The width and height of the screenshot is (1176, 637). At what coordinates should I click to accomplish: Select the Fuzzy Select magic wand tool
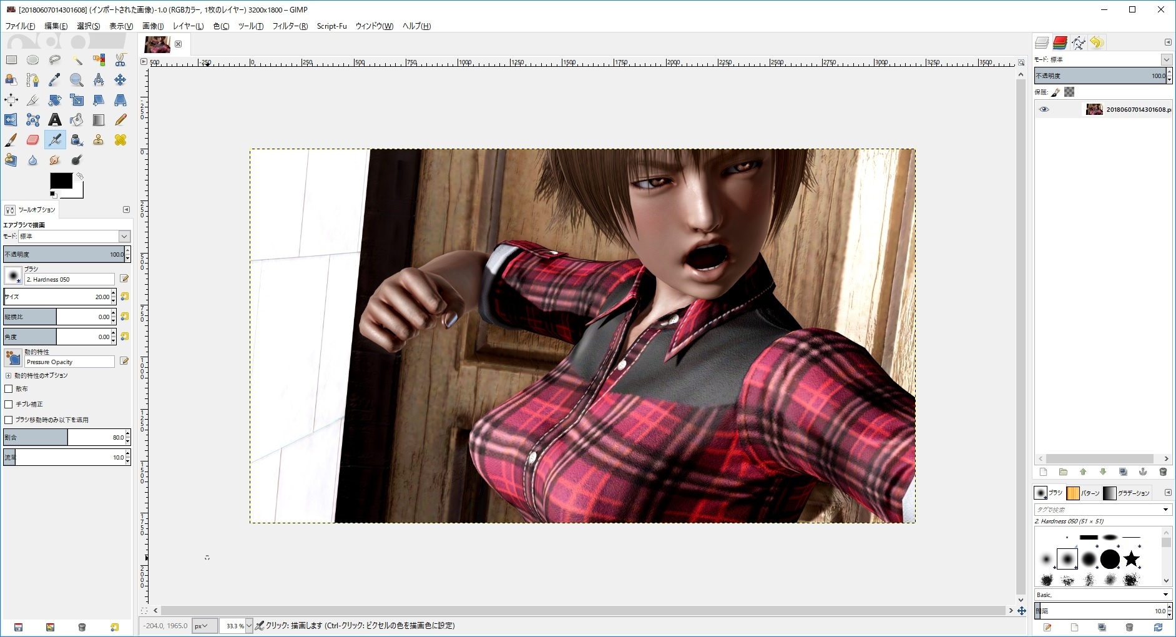[77, 60]
